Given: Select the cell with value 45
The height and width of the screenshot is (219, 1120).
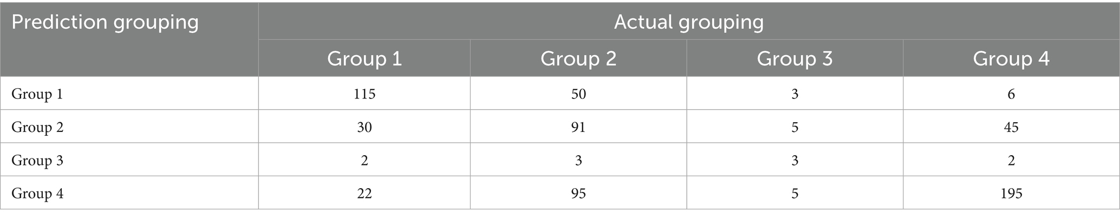Looking at the screenshot, I should tap(1011, 127).
